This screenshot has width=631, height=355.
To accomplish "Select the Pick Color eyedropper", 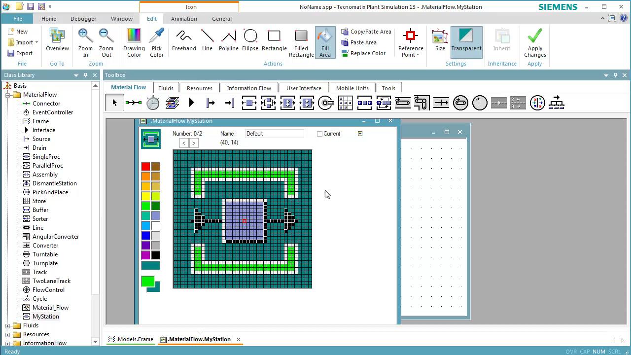I will coord(156,39).
